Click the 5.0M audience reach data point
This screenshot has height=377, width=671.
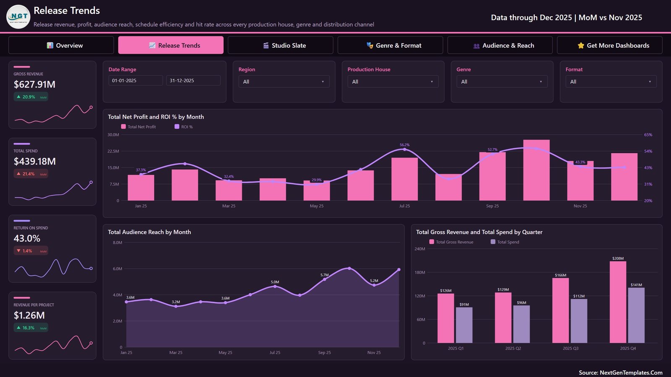(275, 286)
